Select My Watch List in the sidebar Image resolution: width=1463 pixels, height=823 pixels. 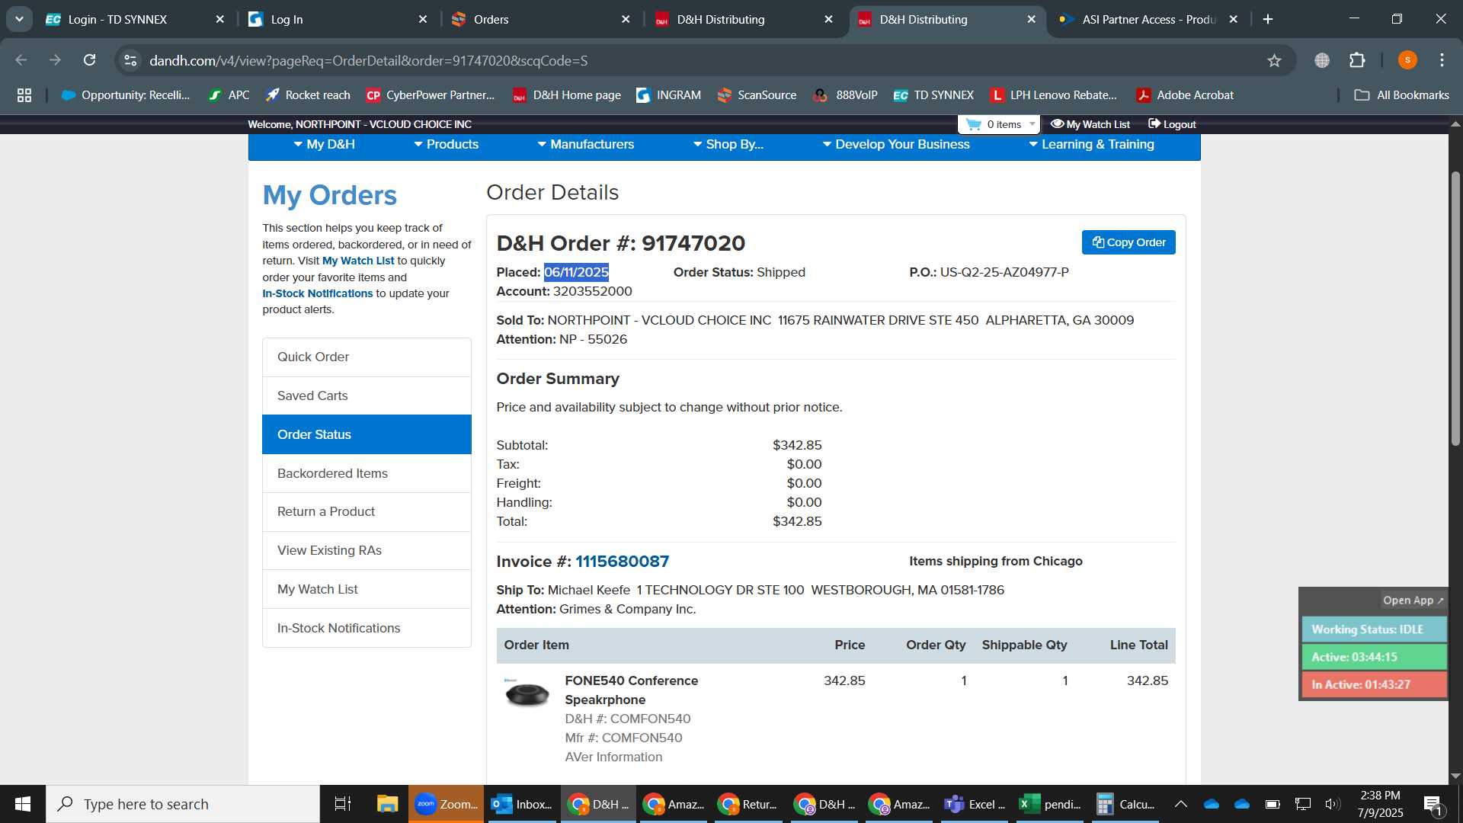tap(367, 589)
